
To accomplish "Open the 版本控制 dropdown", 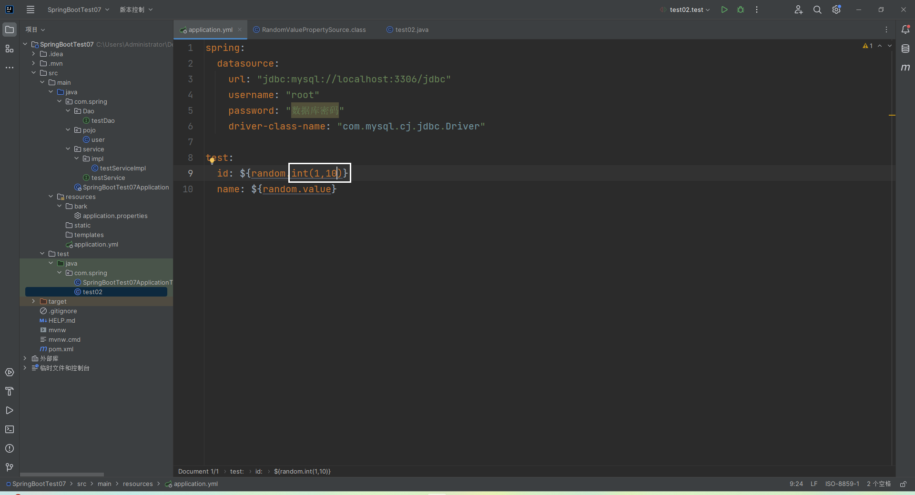I will pyautogui.click(x=136, y=10).
